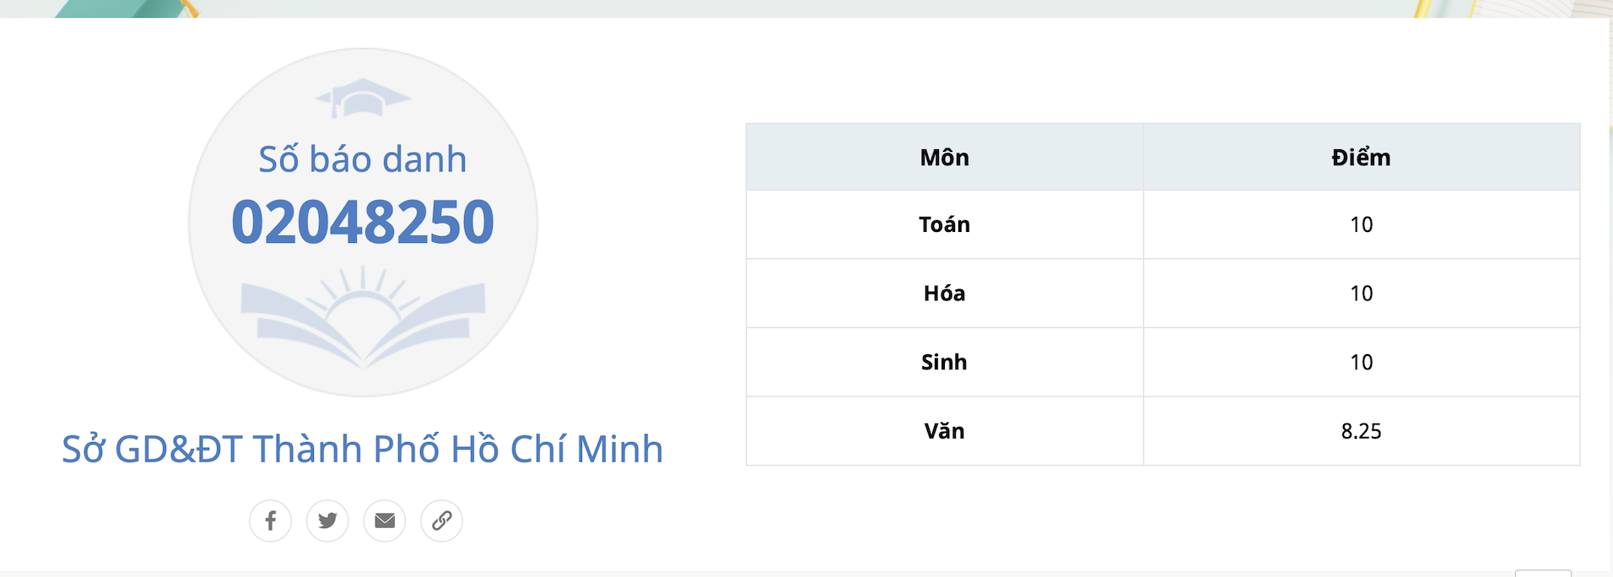This screenshot has width=1613, height=577.
Task: Click the Văn score 8.25
Action: (x=1361, y=431)
